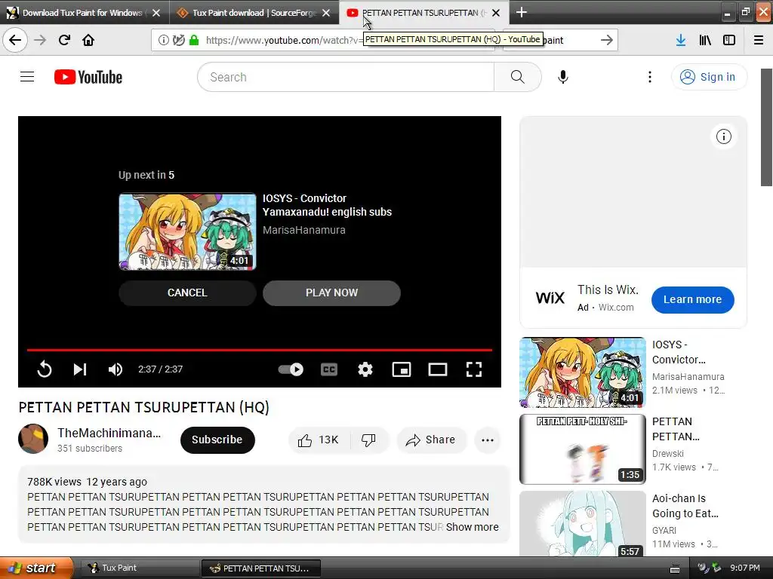
Task: Cancel the Up next autoplay
Action: pos(187,293)
